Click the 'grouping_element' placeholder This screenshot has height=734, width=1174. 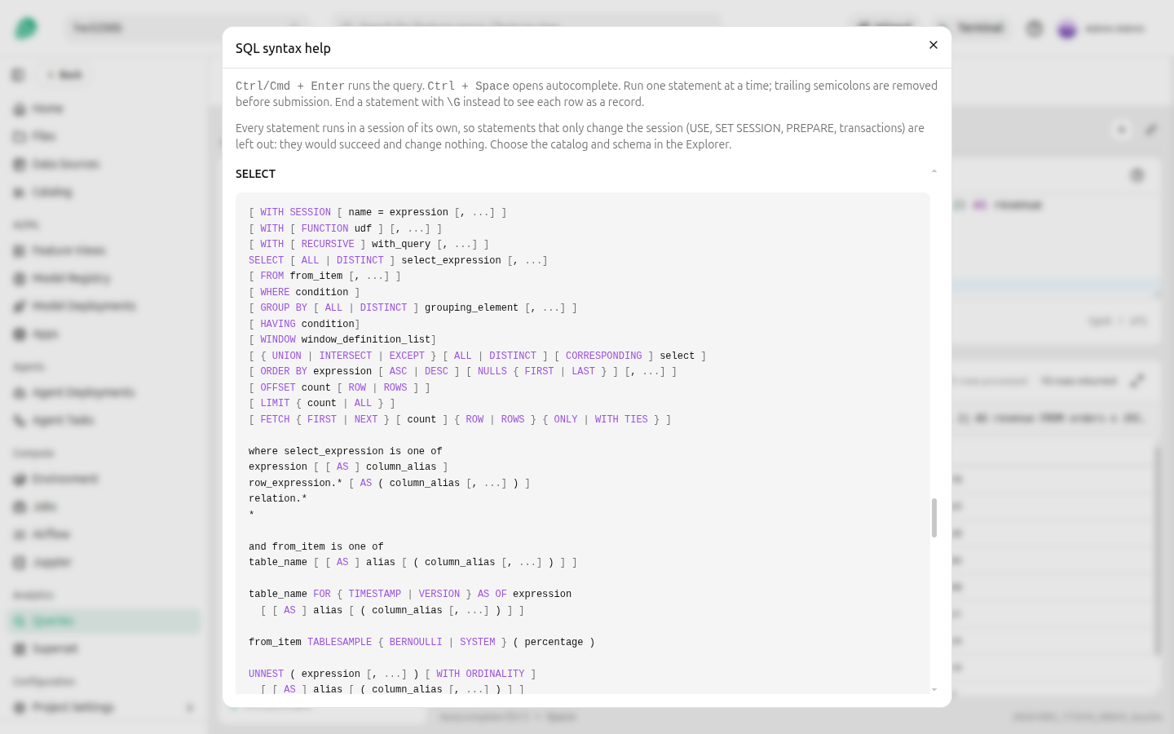471,307
